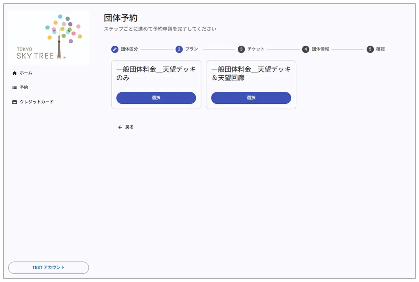
Task: Click the home icon in the sidebar
Action: coord(14,73)
